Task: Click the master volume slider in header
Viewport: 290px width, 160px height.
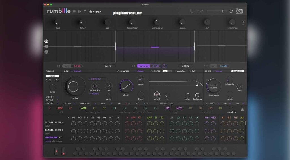Action: pyautogui.click(x=217, y=11)
